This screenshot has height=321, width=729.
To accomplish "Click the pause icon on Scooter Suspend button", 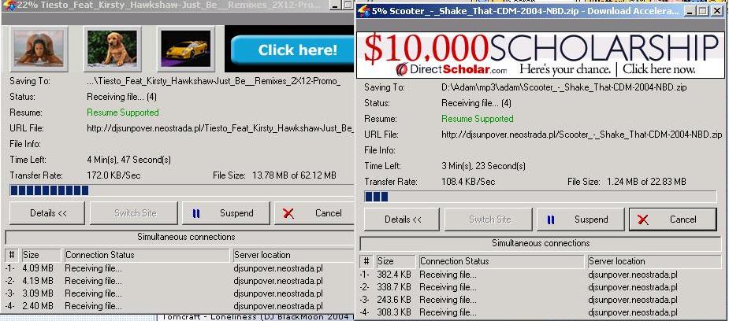I will (x=551, y=220).
